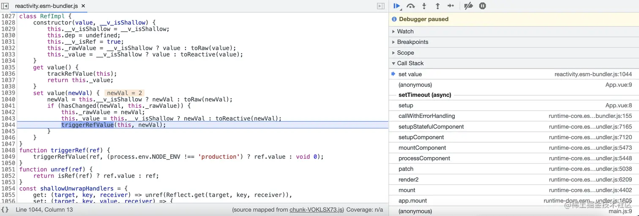Screen dimensions: 639x216
Task: Click the App.vue:8 location
Action: [x=619, y=105]
